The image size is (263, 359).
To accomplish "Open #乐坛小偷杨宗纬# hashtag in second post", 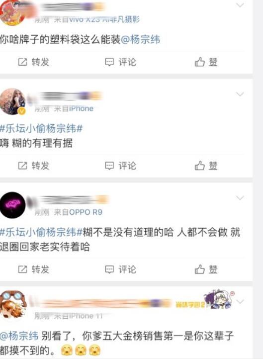I will coord(41,128).
